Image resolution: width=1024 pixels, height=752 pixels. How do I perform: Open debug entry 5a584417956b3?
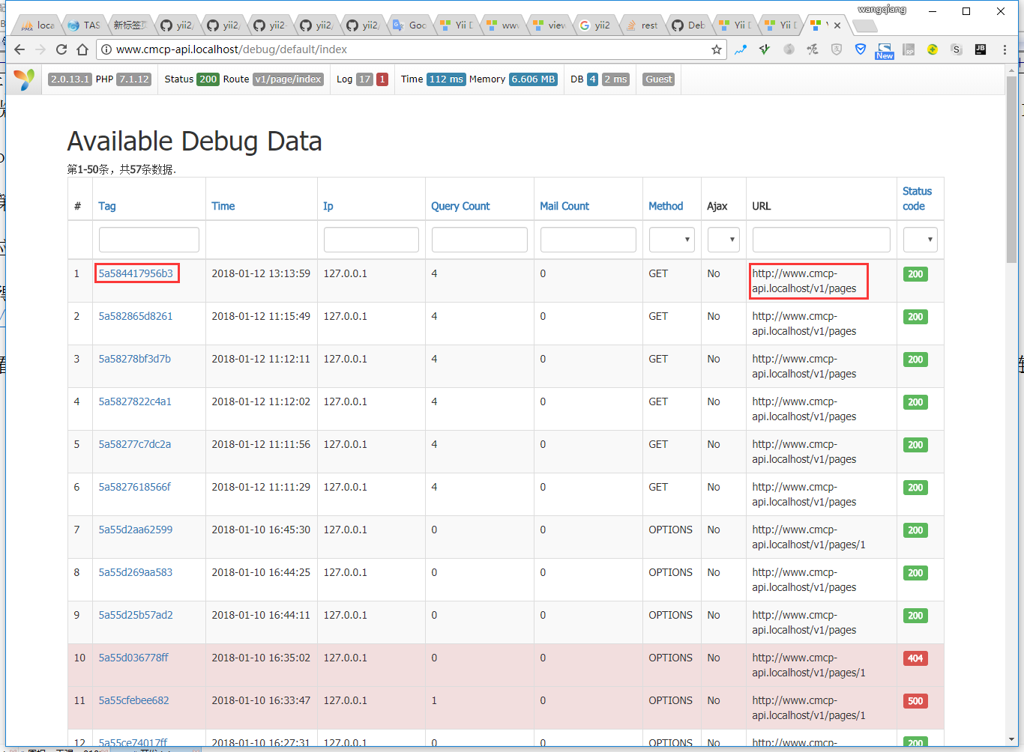point(136,273)
